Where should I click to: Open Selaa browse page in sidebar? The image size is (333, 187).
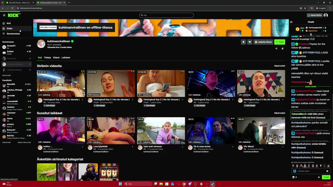coord(16,28)
